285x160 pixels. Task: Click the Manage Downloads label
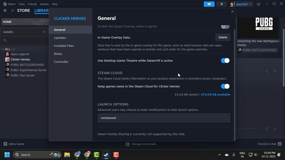click(x=144, y=144)
